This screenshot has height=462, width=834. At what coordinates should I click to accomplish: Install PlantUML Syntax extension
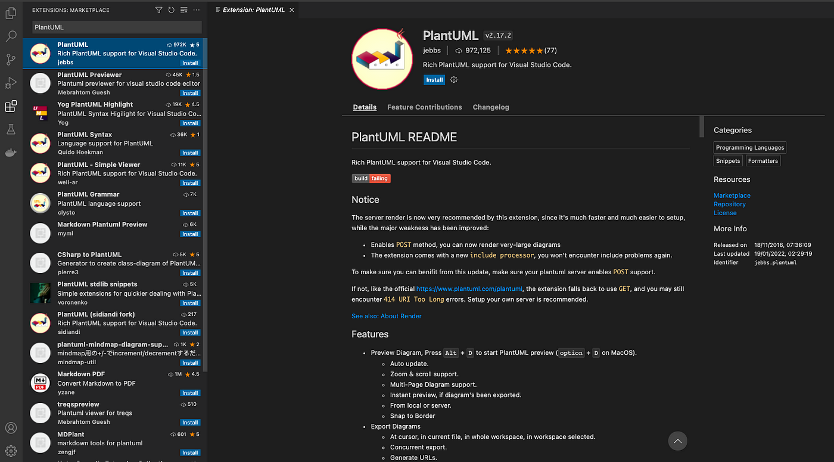pos(190,153)
